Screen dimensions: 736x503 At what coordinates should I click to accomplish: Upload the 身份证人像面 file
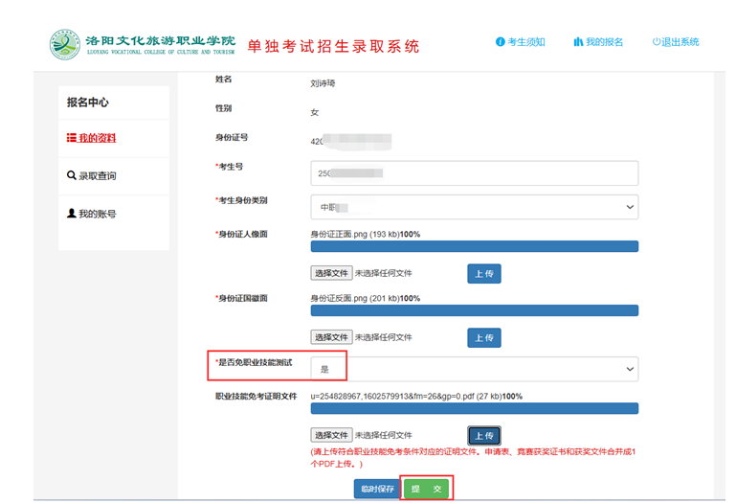pos(483,274)
